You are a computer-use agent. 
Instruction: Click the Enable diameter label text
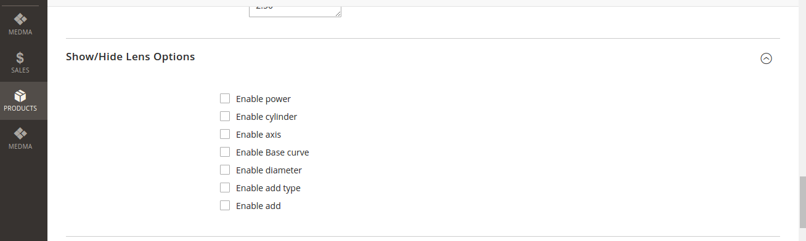pyautogui.click(x=269, y=170)
